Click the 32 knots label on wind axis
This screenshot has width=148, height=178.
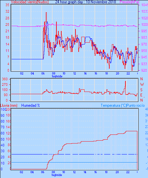[7, 12]
